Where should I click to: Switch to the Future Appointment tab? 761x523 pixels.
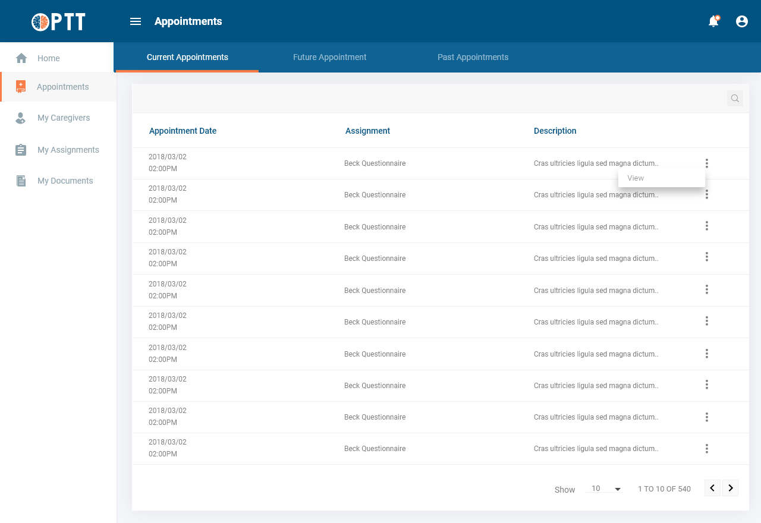[329, 58]
